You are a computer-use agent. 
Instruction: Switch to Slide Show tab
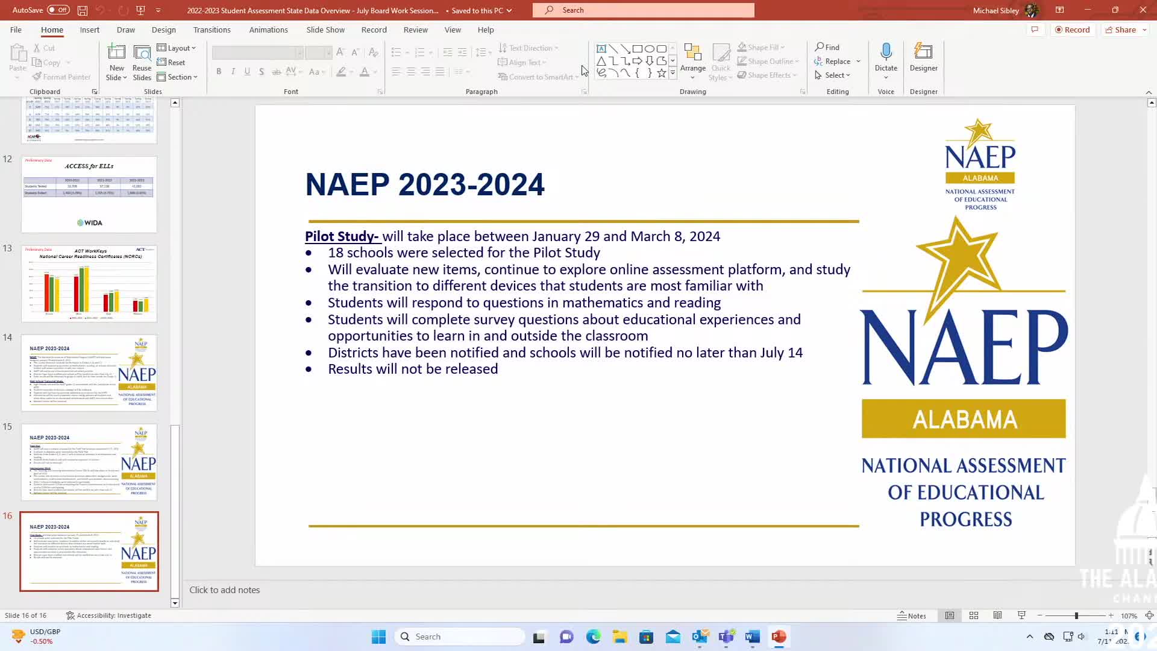tap(325, 30)
